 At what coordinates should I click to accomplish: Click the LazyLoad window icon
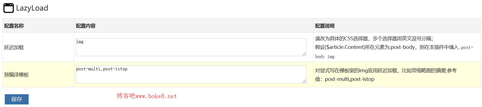8,8
